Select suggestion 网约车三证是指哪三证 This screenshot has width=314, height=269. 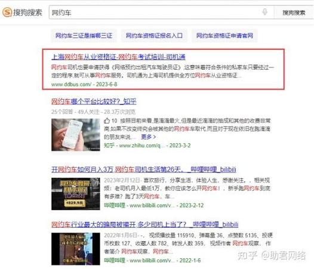[84, 36]
